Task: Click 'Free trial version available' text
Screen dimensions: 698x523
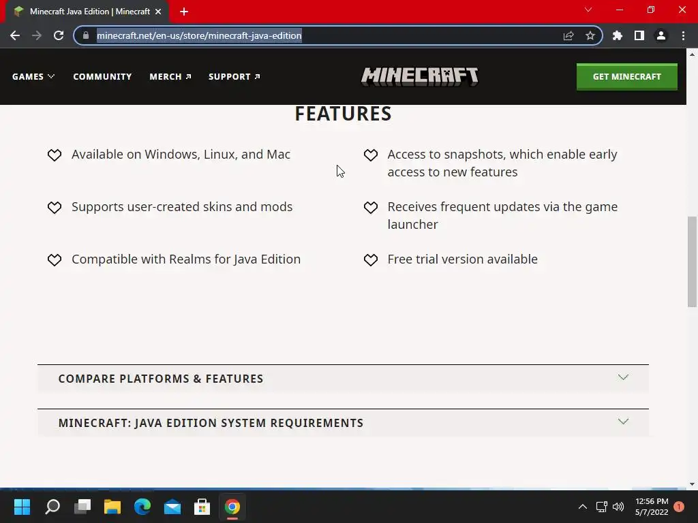Action: click(x=463, y=259)
